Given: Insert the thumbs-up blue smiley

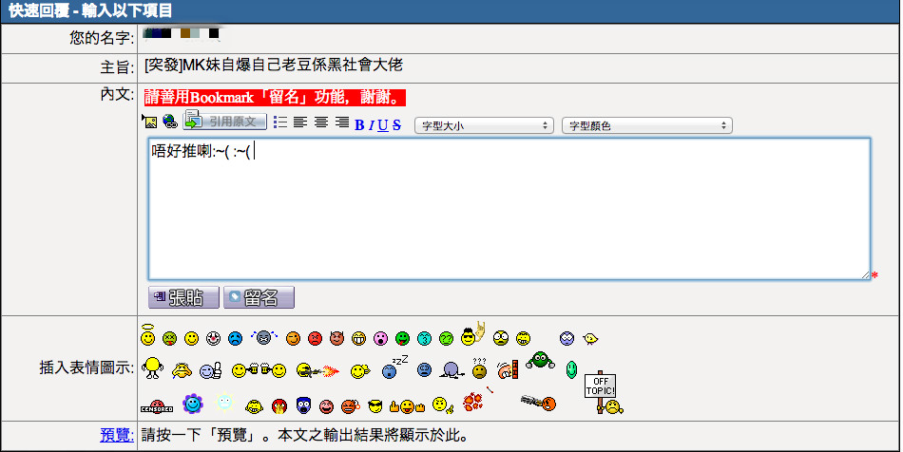Looking at the screenshot, I should [211, 370].
